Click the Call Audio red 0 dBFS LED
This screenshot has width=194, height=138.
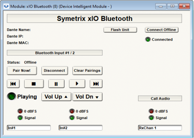point(151,111)
